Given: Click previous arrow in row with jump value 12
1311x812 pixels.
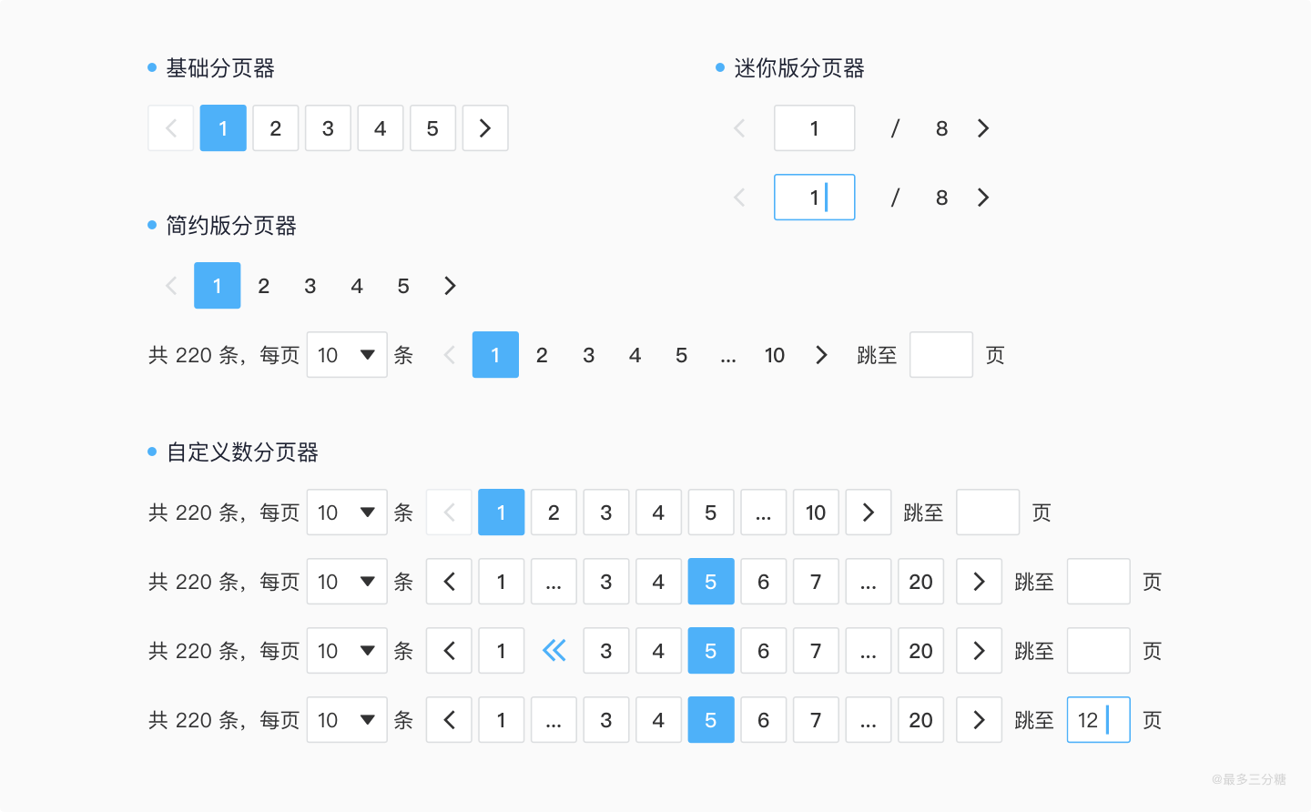Looking at the screenshot, I should pos(449,720).
